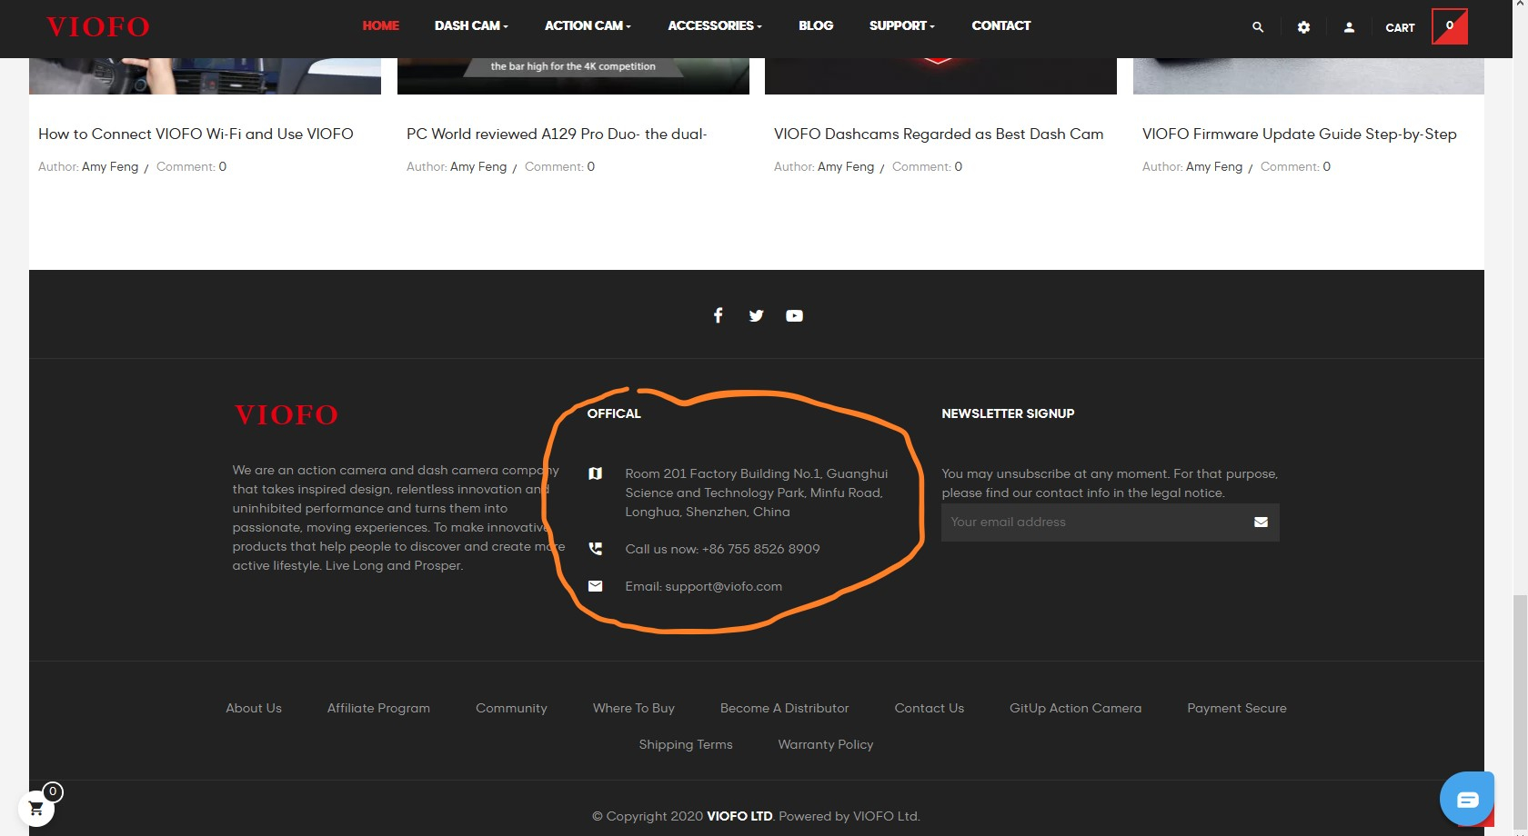Open the Warranty Policy footer link

[x=825, y=744]
